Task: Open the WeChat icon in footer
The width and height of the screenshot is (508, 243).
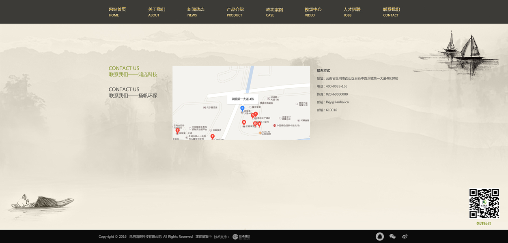Action: coord(392,237)
